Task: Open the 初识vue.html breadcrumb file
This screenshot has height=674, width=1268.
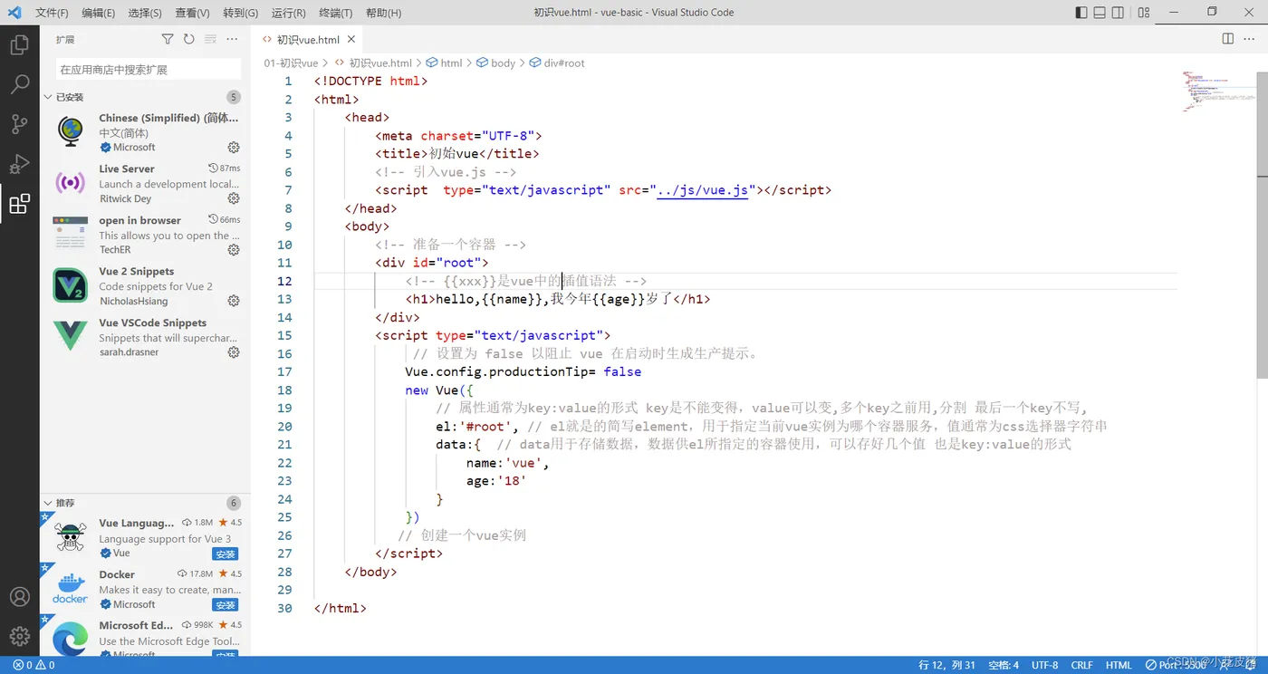Action: (x=372, y=63)
